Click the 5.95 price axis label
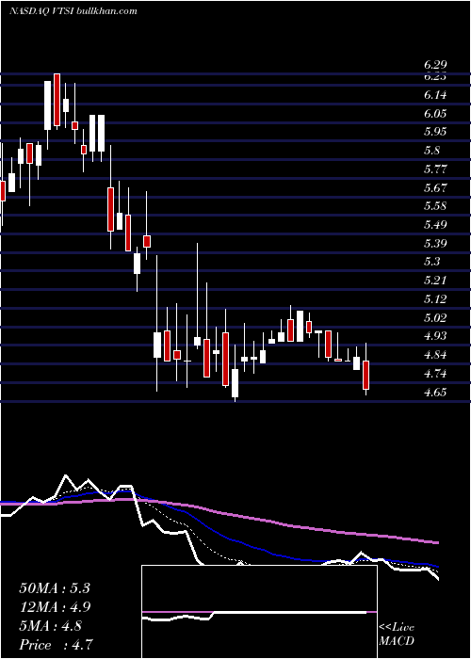The image size is (471, 659). [x=435, y=132]
